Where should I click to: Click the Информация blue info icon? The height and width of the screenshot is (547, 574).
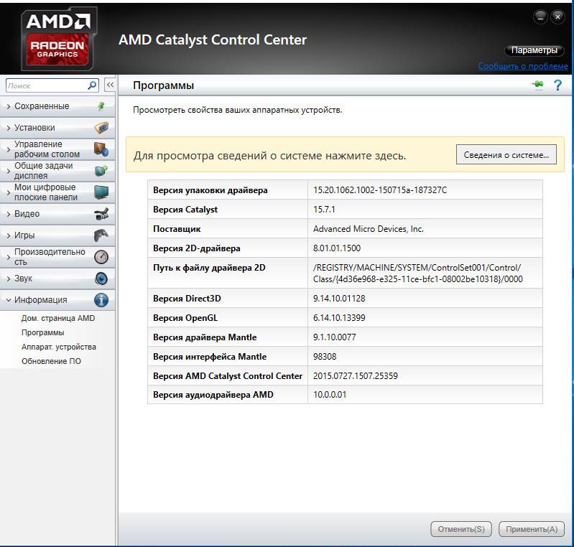coord(101,300)
